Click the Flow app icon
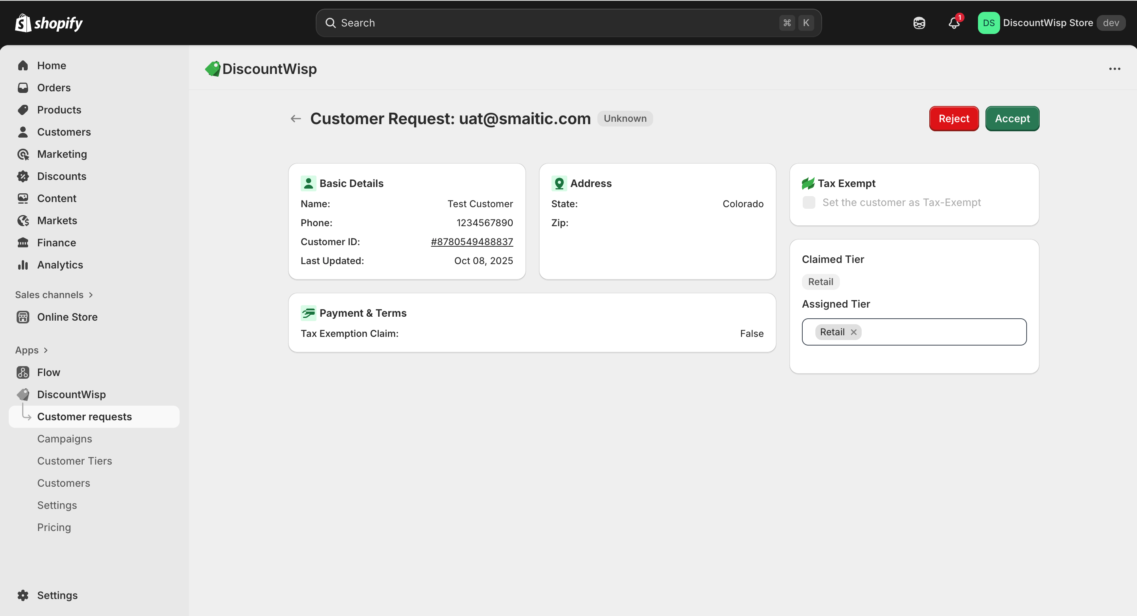Viewport: 1137px width, 616px height. [x=23, y=372]
